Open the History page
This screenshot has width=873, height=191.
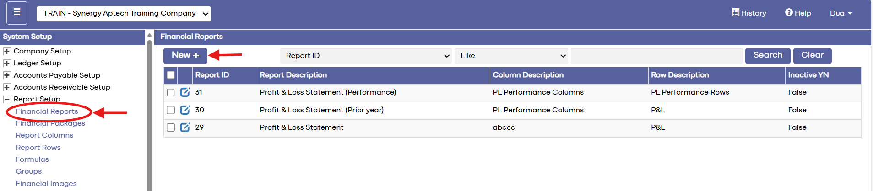coord(749,13)
